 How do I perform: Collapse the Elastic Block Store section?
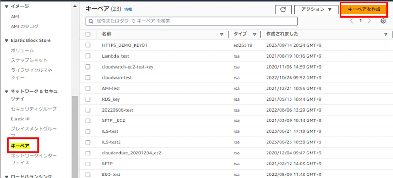click(x=6, y=41)
